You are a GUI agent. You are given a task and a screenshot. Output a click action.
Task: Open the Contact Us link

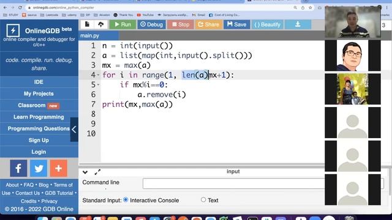point(28,193)
